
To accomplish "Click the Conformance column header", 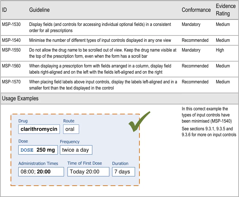I will tap(196, 10).
